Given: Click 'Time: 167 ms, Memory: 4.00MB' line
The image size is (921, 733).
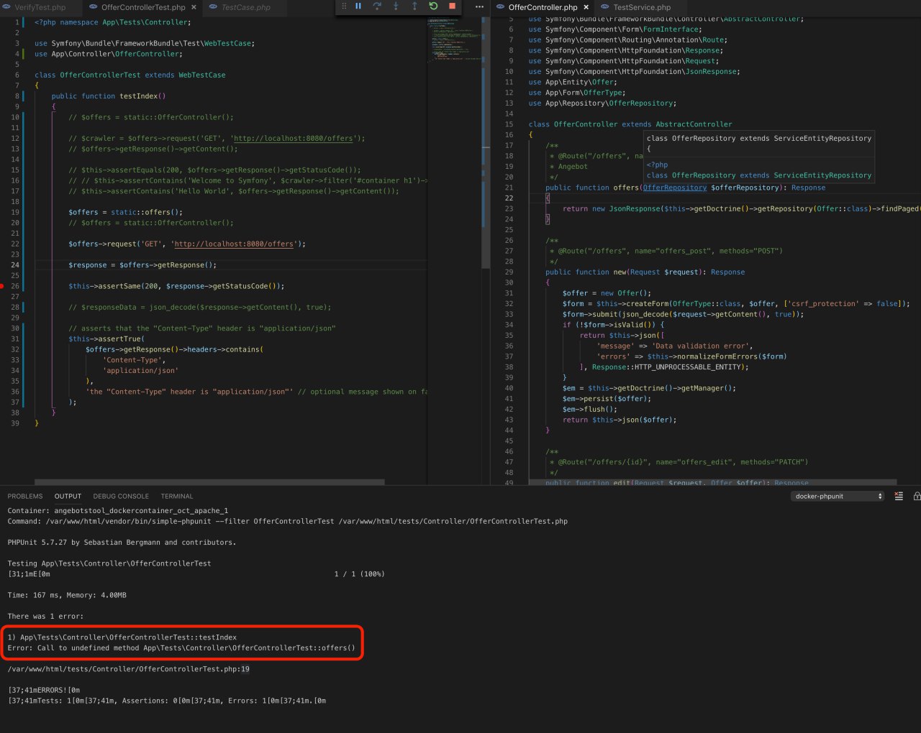Looking at the screenshot, I should pyautogui.click(x=67, y=595).
